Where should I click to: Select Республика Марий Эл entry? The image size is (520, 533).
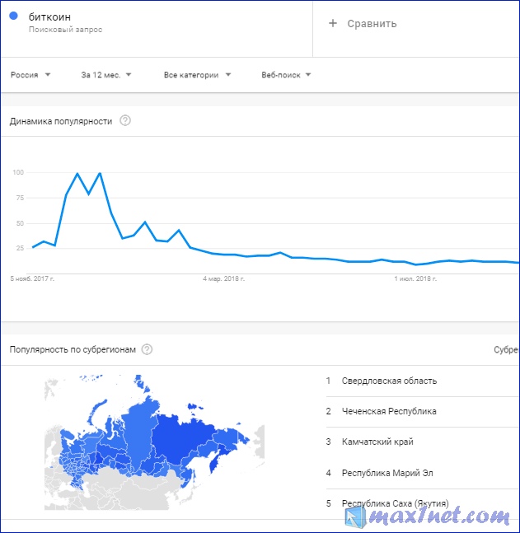387,473
